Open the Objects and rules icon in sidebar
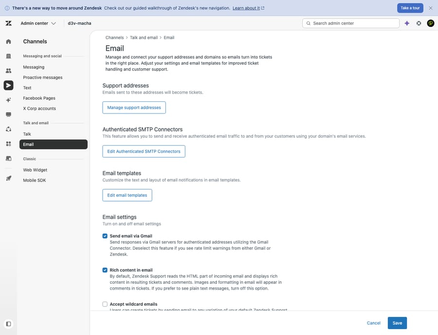 coord(8,129)
